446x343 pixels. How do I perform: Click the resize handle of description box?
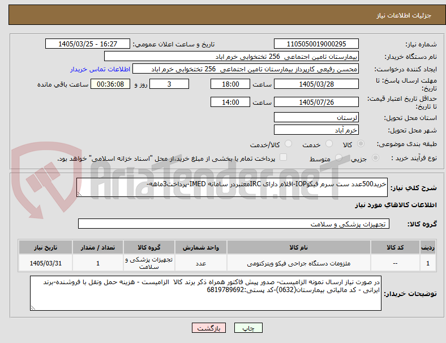(79, 194)
